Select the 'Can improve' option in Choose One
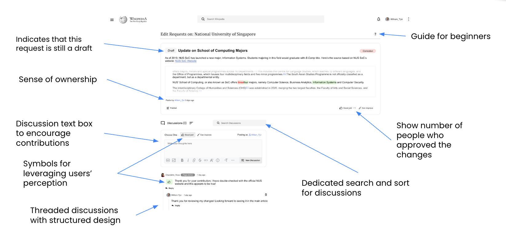Screen dimensions: 506x230 (x=204, y=135)
